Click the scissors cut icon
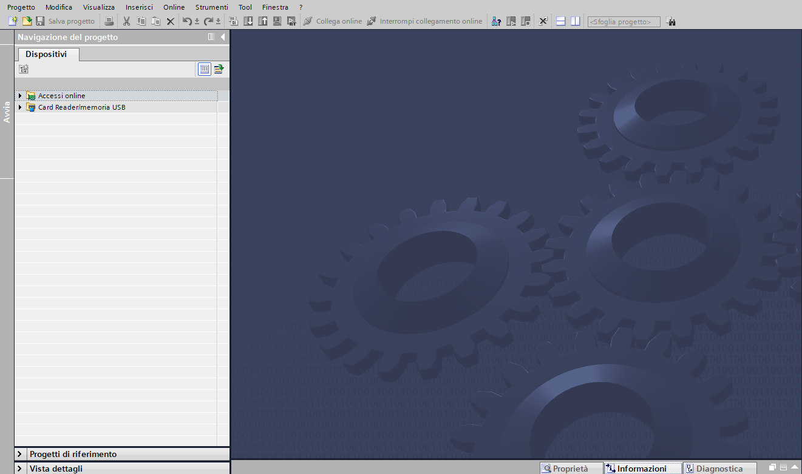802x474 pixels. click(x=126, y=21)
